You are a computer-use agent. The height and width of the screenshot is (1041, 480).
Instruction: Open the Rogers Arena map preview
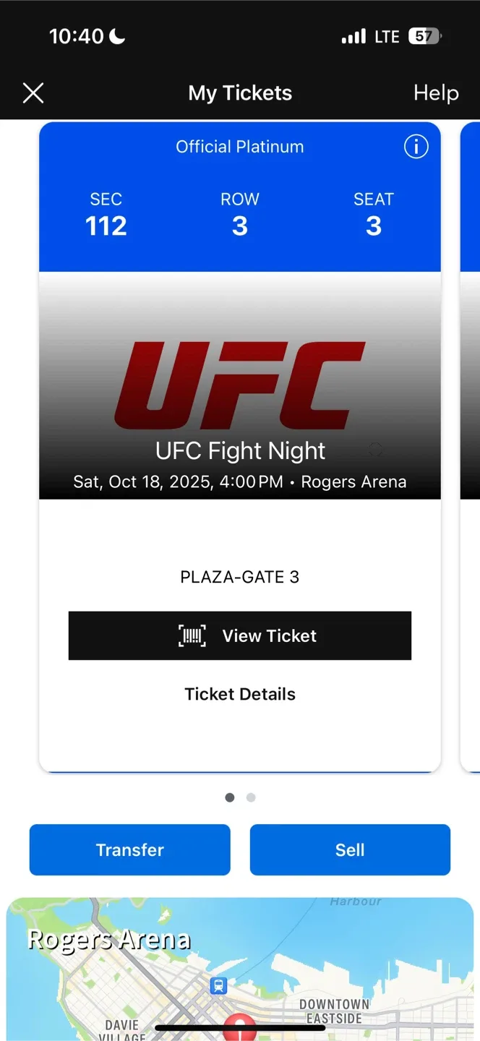pyautogui.click(x=240, y=969)
